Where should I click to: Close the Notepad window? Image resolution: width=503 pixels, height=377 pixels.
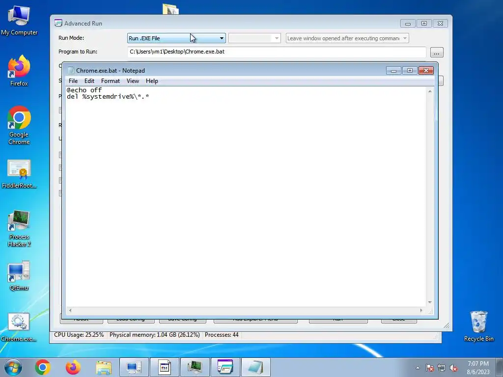click(x=426, y=71)
